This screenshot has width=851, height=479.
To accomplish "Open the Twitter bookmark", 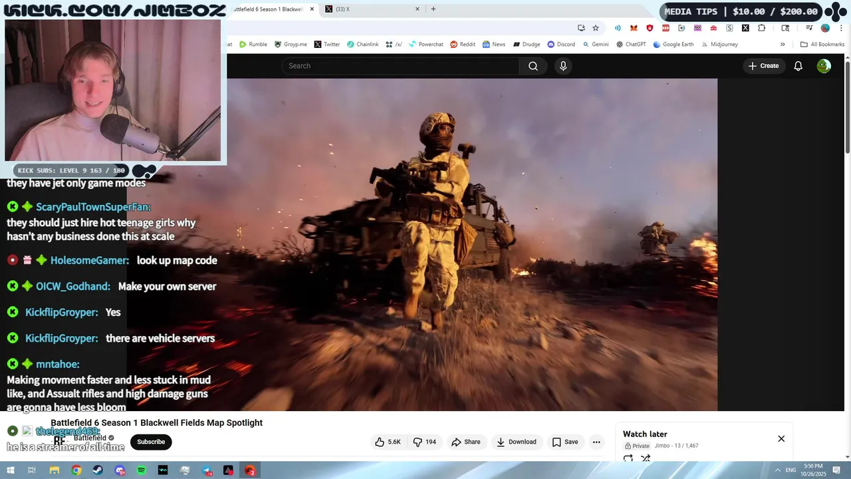I will pos(327,45).
